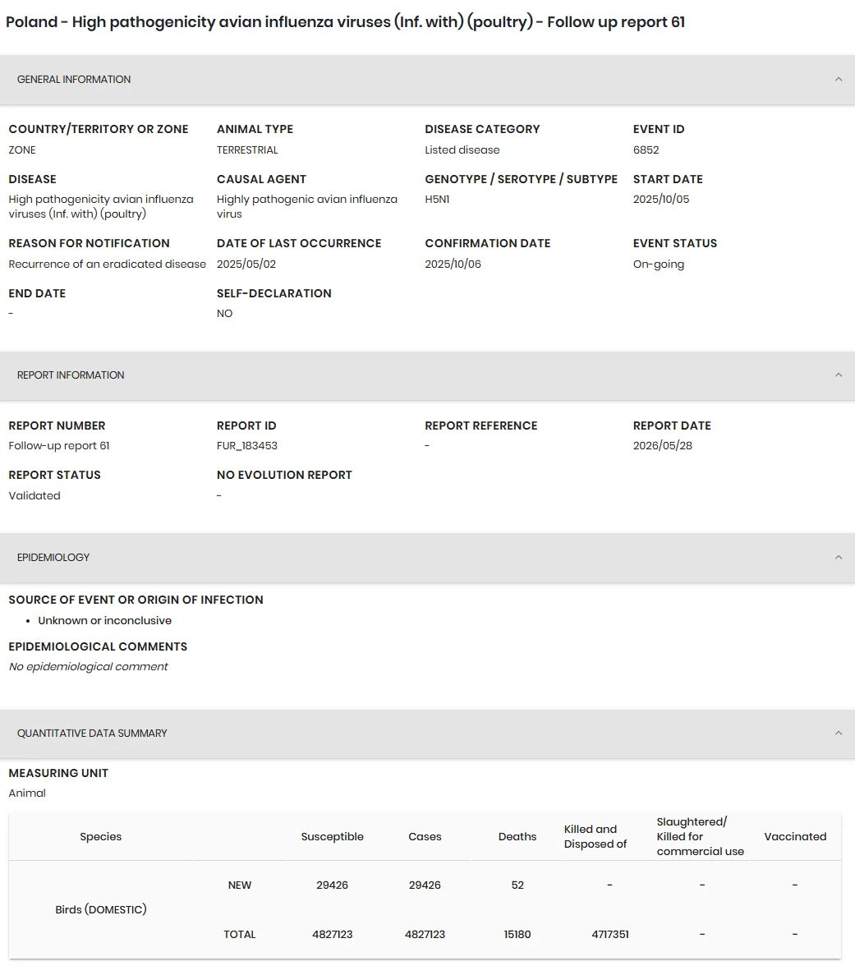
Task: Select the Vaccinated column header
Action: (795, 836)
